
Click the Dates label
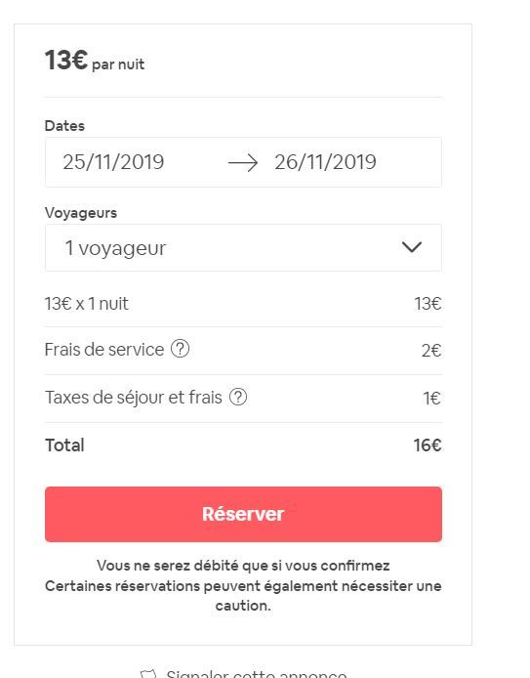click(64, 126)
